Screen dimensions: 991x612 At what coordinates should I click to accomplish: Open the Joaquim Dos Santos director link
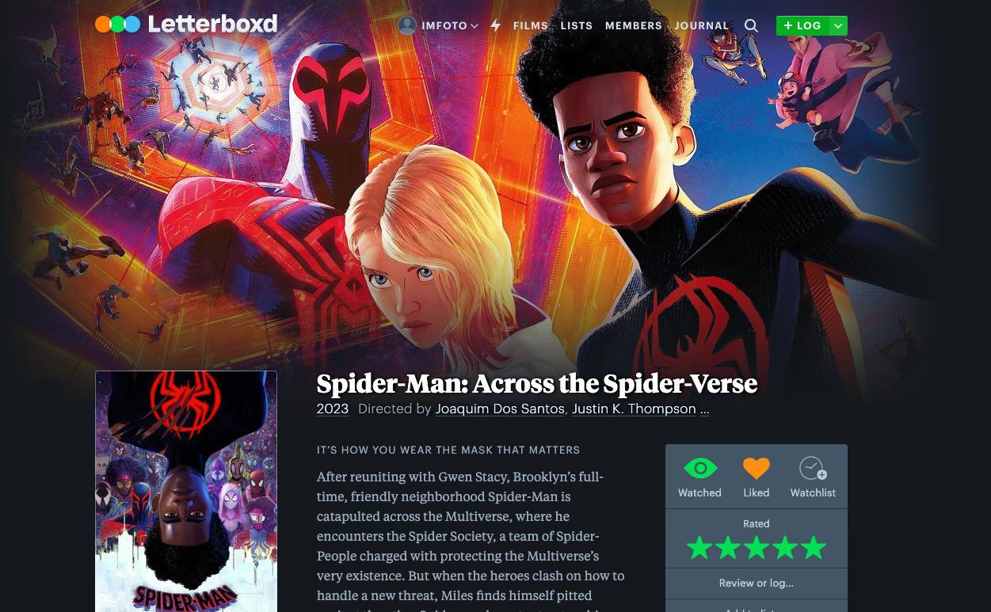[501, 409]
